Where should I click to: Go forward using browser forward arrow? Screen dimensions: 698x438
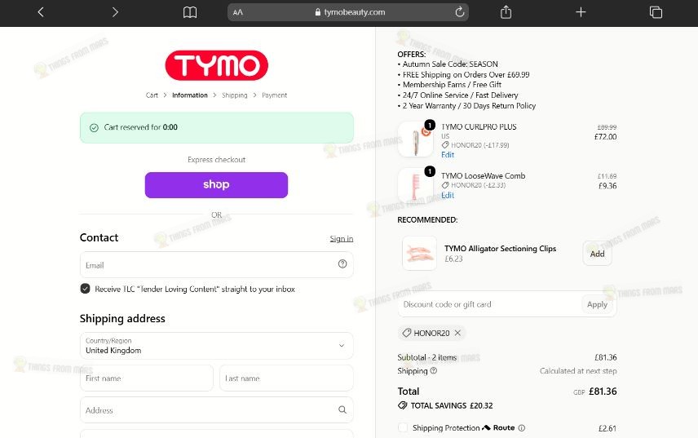pos(115,12)
